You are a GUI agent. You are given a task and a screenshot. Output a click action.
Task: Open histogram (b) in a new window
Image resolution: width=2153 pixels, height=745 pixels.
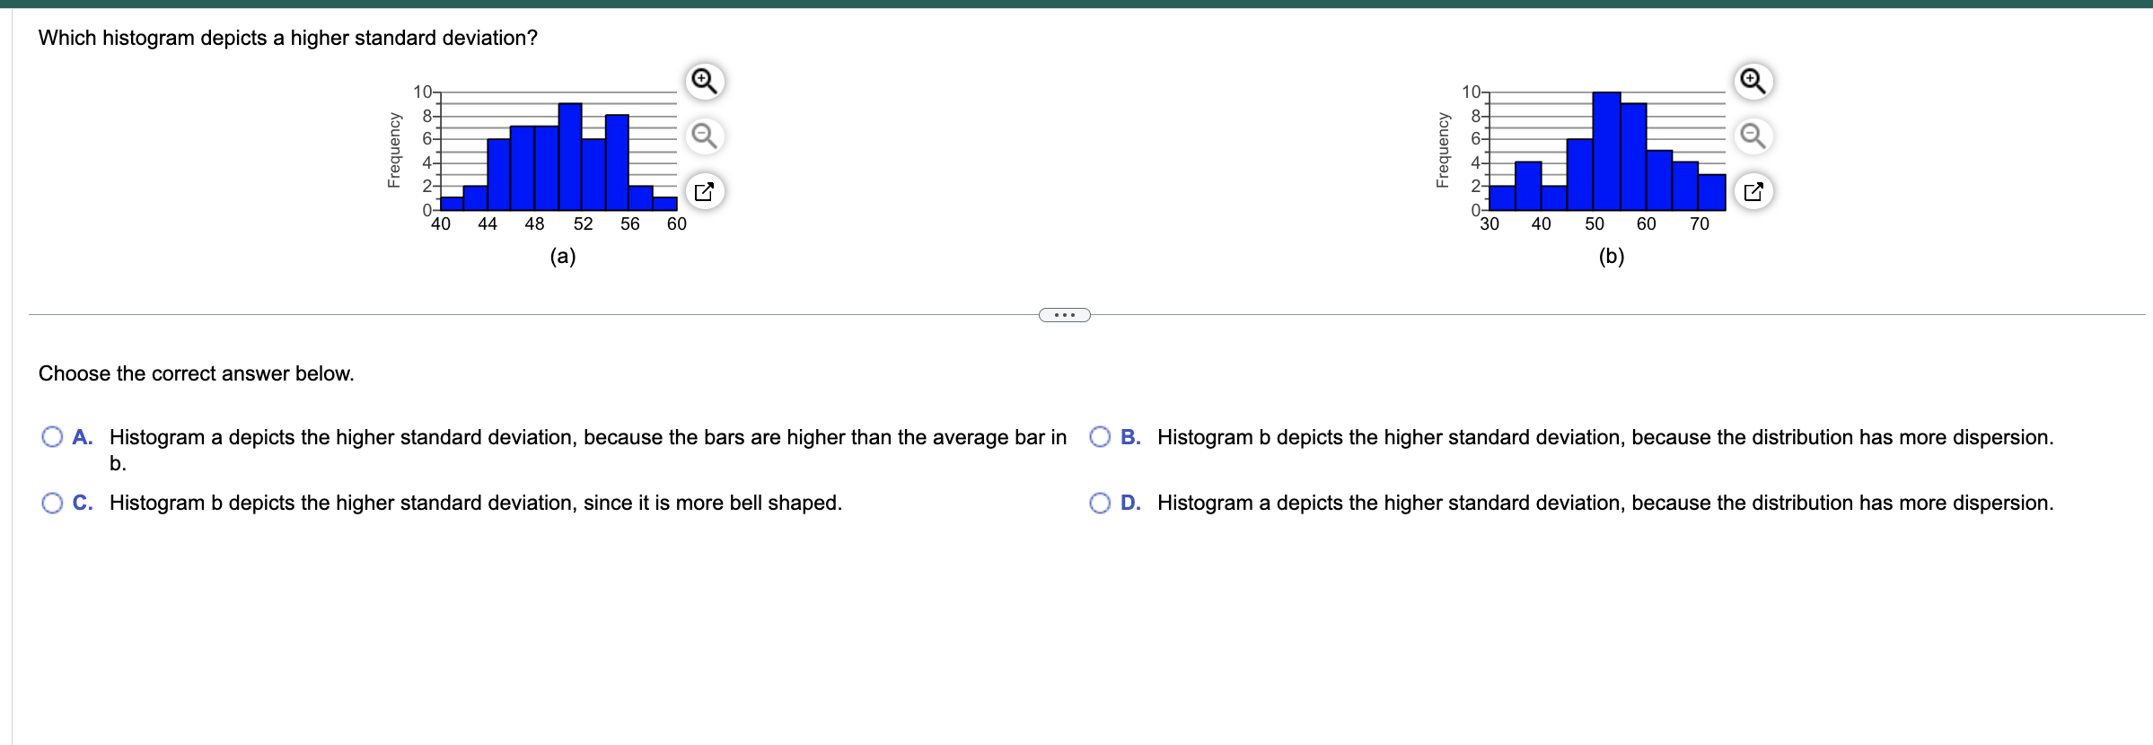click(1753, 192)
